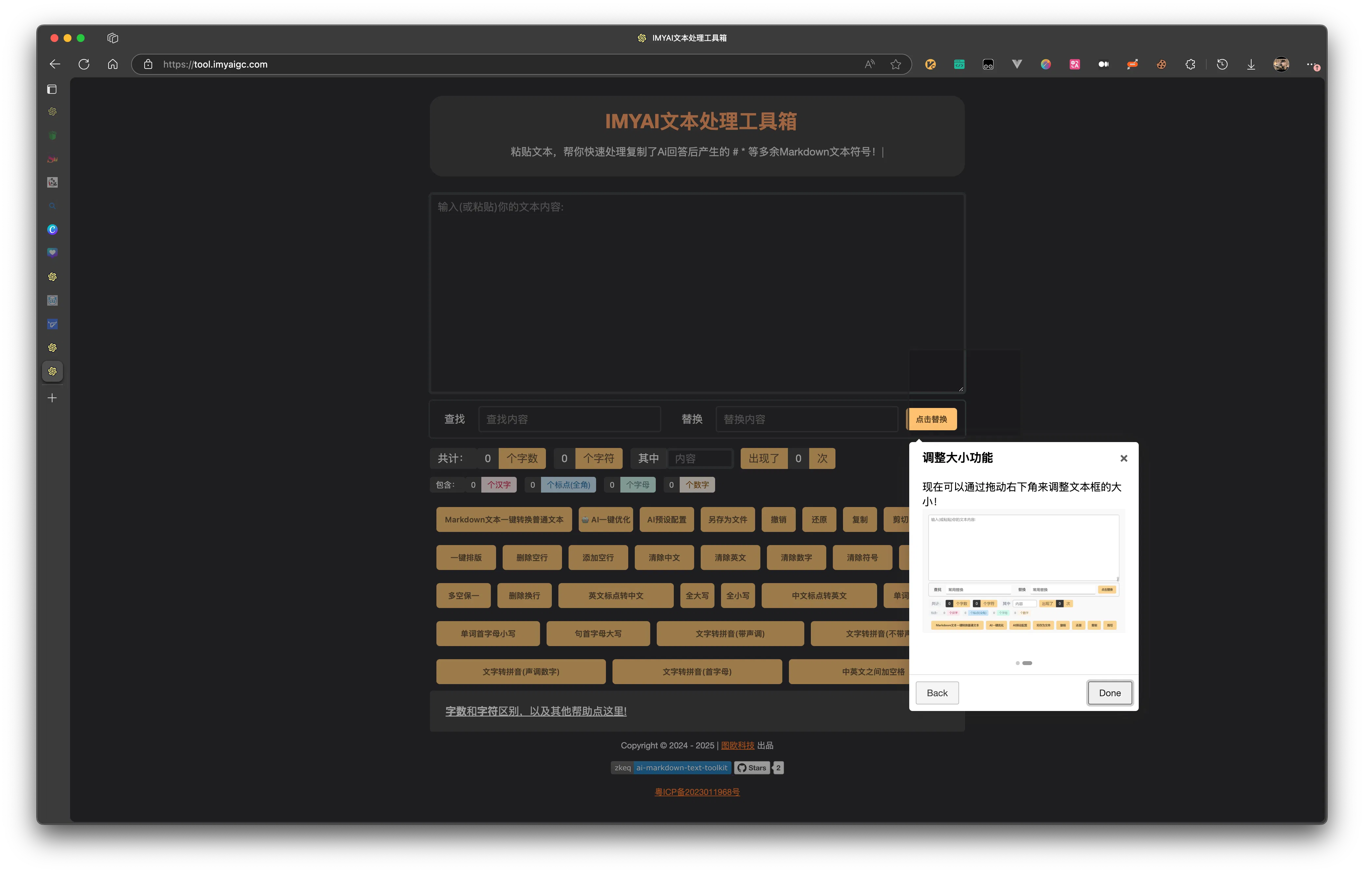Click the user profile avatar
Viewport: 1364px width, 873px height.
pos(1281,64)
